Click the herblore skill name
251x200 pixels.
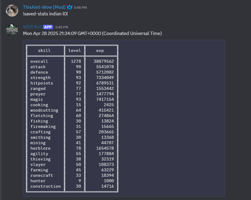pyautogui.click(x=40, y=148)
